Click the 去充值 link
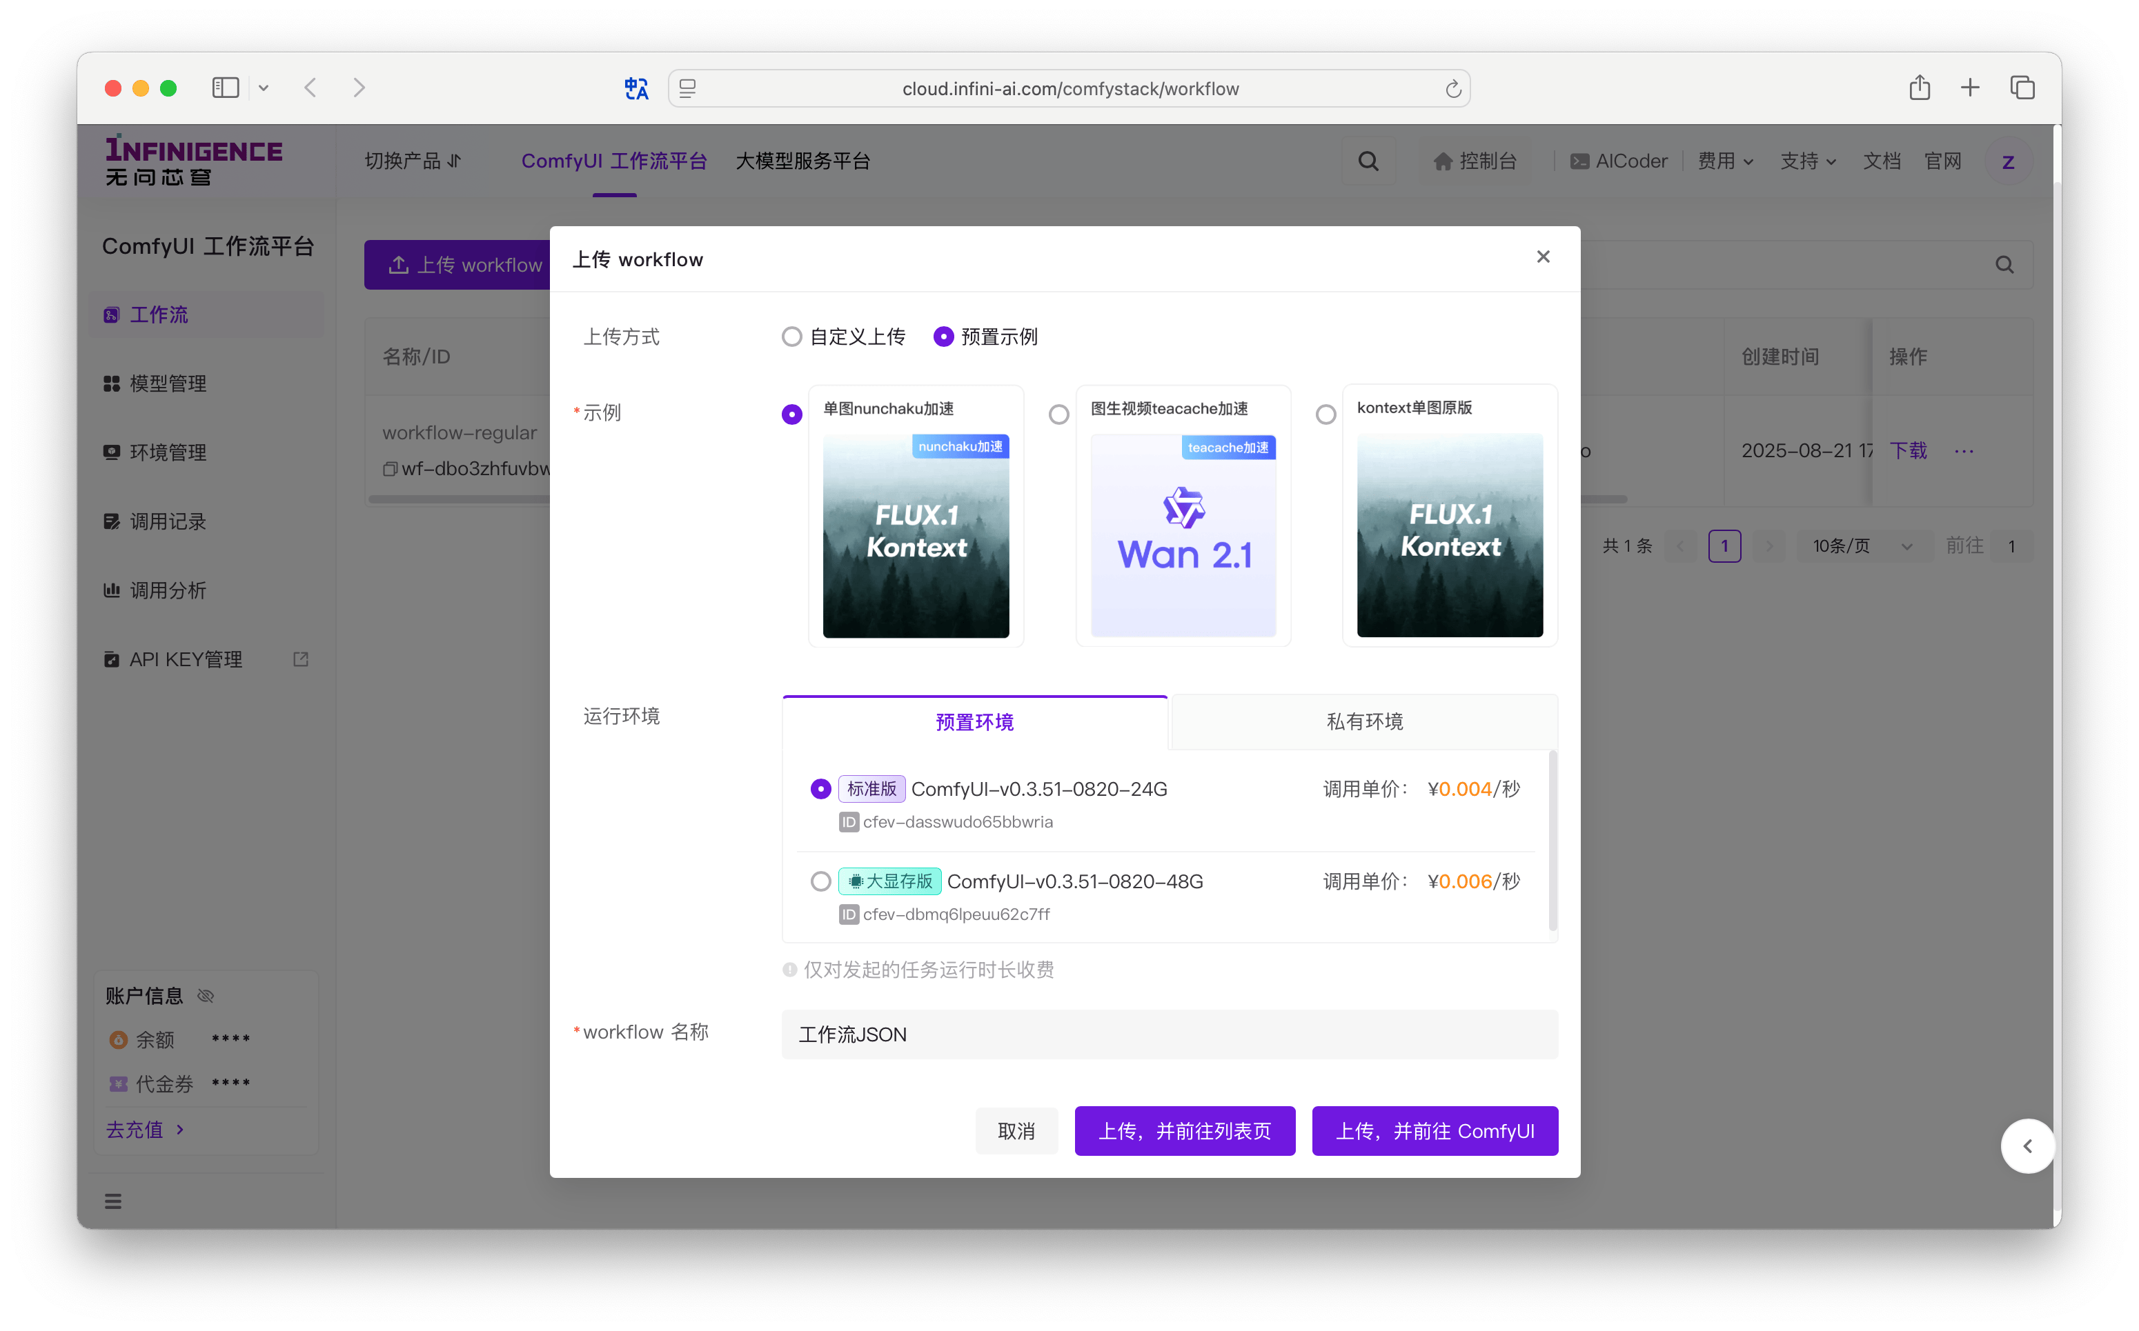The height and width of the screenshot is (1331, 2139). click(144, 1130)
